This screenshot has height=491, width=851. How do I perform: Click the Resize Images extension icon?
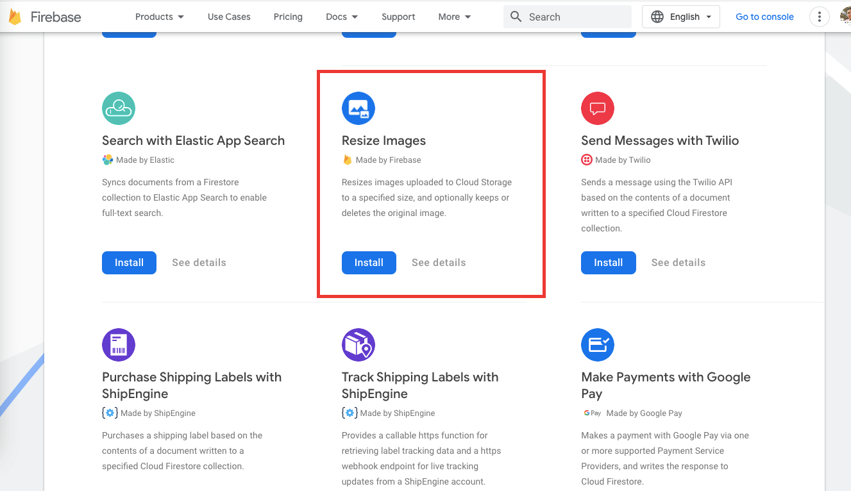pos(358,108)
